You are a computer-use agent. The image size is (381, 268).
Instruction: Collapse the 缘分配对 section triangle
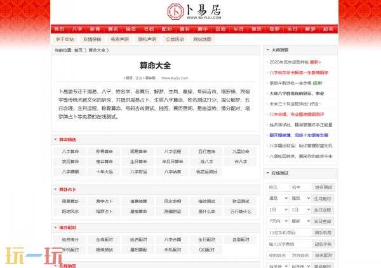click(x=55, y=227)
